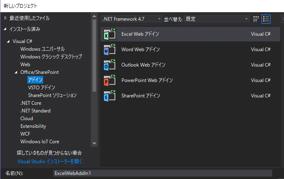The height and width of the screenshot is (179, 284).
Task: Select the Web category
Action: coord(25,65)
